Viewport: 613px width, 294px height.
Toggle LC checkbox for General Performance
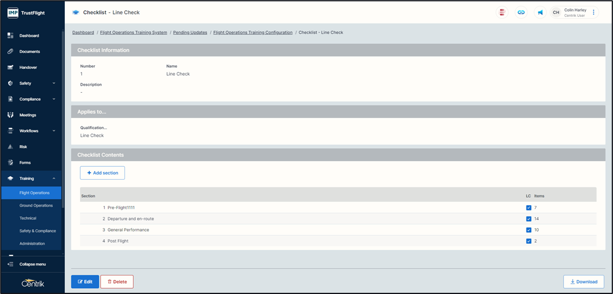click(x=529, y=230)
